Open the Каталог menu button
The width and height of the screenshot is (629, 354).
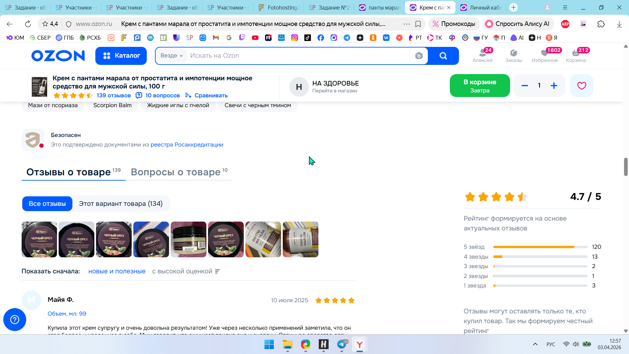[x=121, y=56]
